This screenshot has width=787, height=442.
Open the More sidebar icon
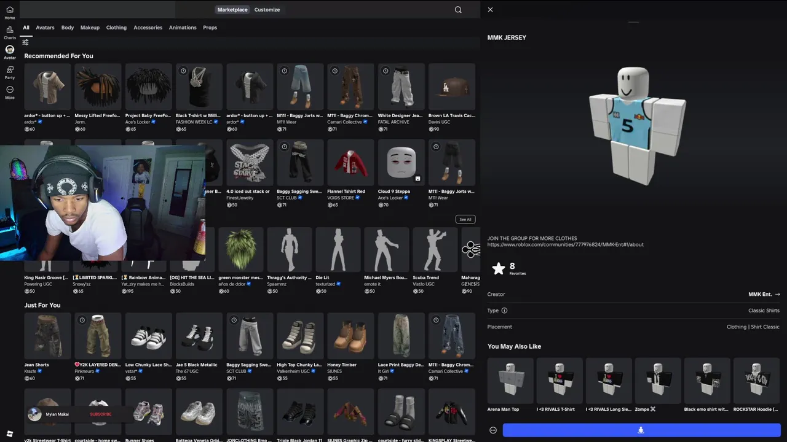(10, 92)
